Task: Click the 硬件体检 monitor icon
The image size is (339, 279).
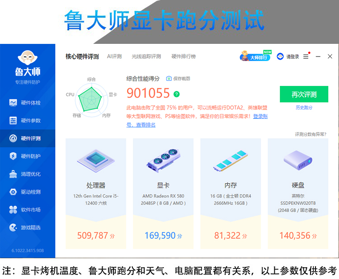Action: [x=13, y=103]
